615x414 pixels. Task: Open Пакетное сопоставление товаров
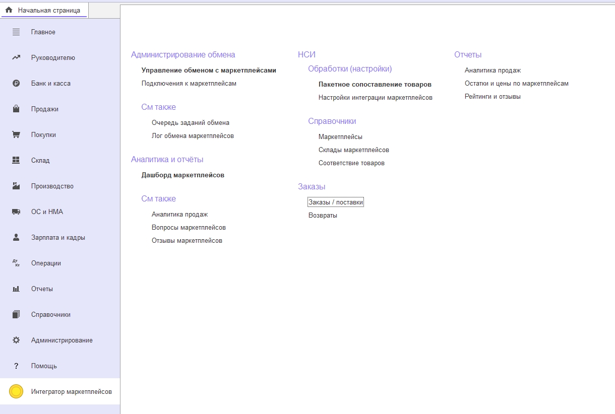pyautogui.click(x=375, y=85)
